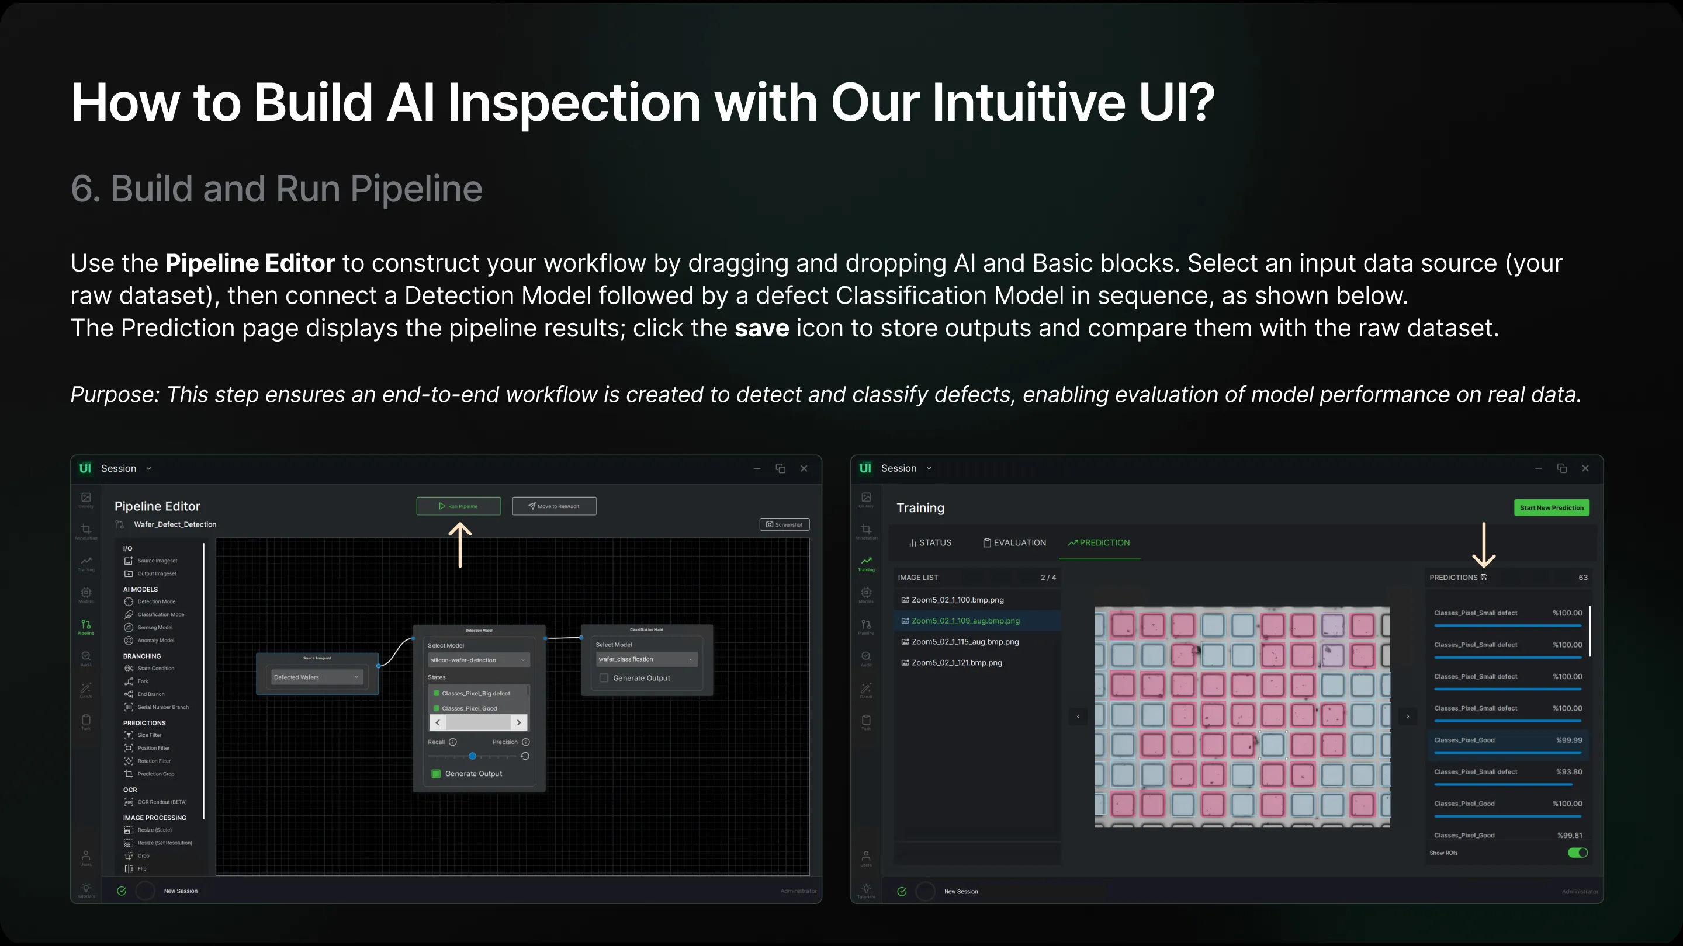Screen dimensions: 1683x946
Task: Click the save icon beside PREDICTIONS
Action: [1484, 577]
